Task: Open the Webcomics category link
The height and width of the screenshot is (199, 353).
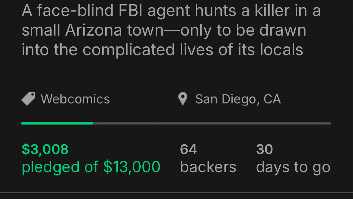Action: pyautogui.click(x=75, y=99)
